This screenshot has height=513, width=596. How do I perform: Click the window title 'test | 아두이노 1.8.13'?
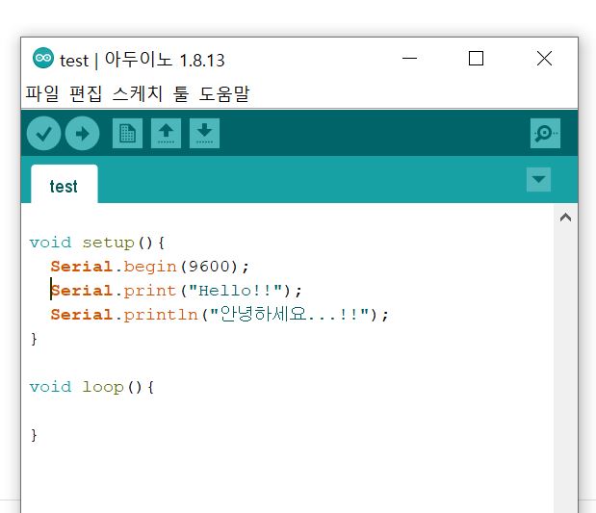[143, 60]
